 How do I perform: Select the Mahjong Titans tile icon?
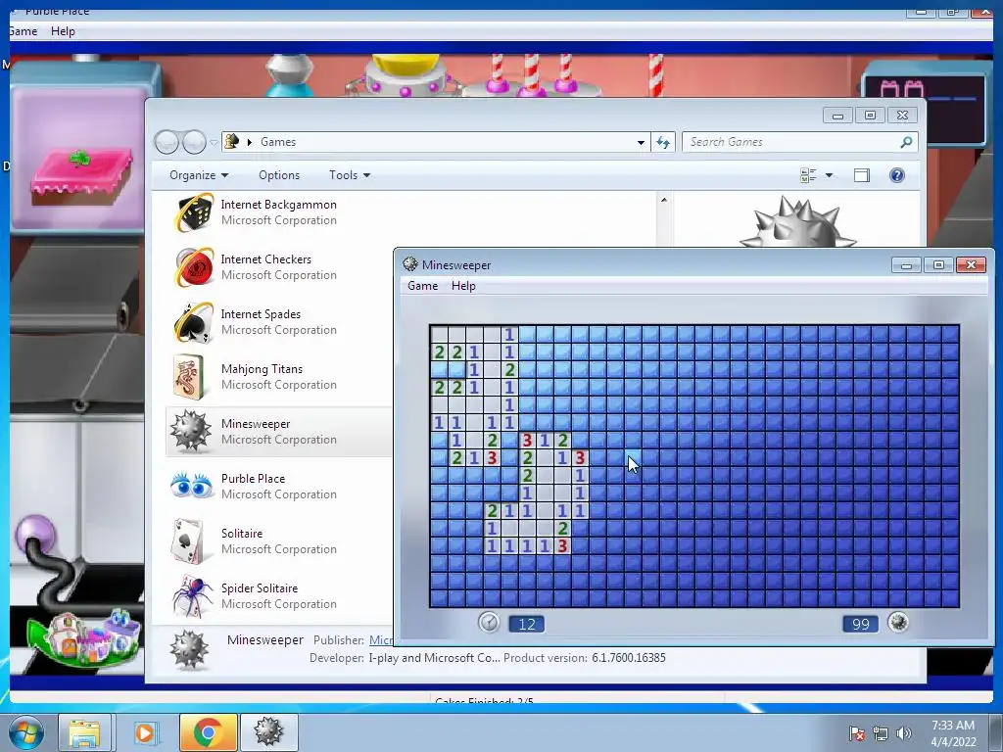point(189,377)
